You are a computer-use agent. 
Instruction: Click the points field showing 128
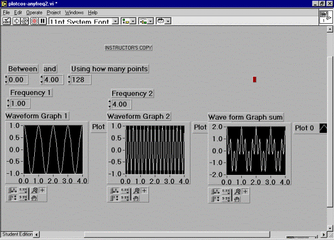pyautogui.click(x=81, y=80)
